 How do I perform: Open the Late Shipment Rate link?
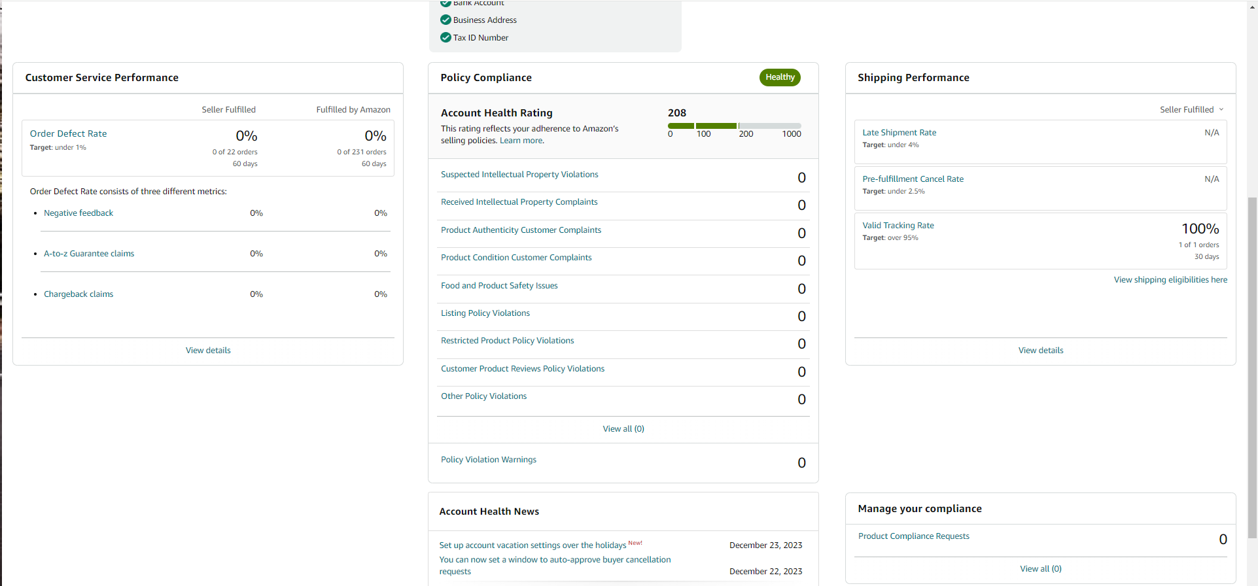899,133
